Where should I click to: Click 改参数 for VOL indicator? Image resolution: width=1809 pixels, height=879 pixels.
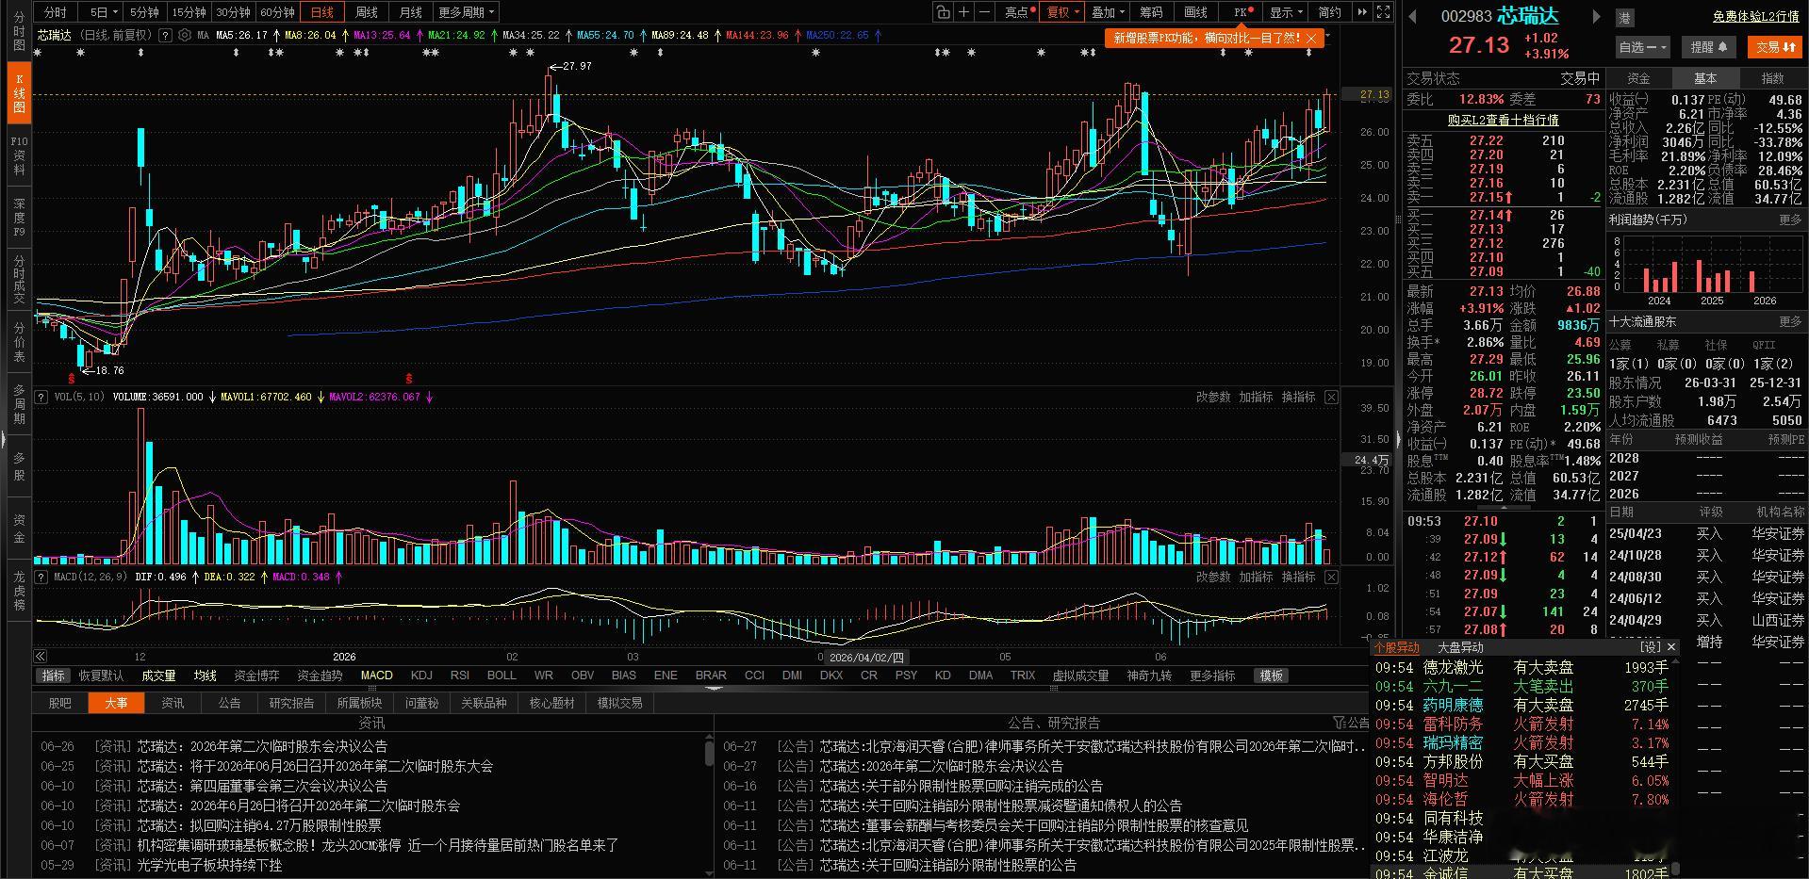pyautogui.click(x=1213, y=398)
